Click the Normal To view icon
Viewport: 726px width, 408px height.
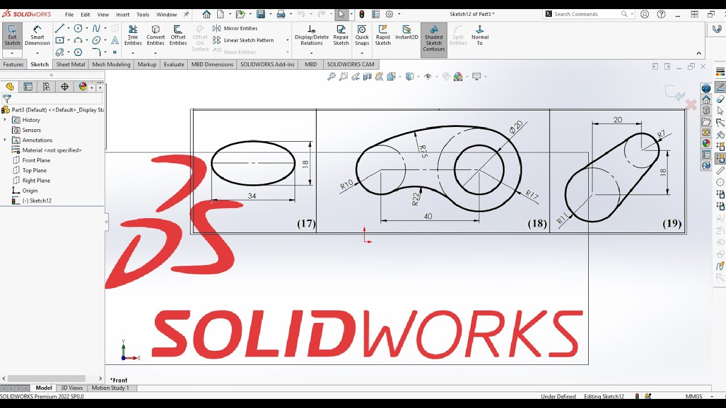click(x=480, y=35)
